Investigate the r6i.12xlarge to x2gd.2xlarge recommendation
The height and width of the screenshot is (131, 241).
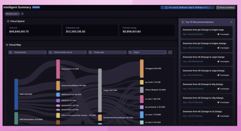point(223,75)
